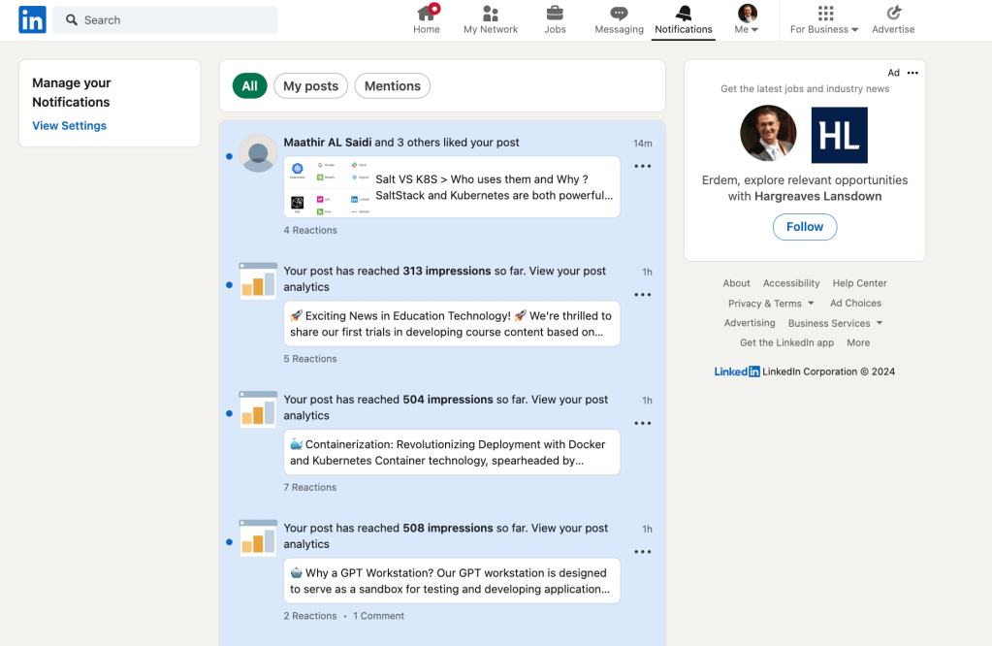992x646 pixels.
Task: Expand the For Business grid menu
Action: [x=824, y=19]
